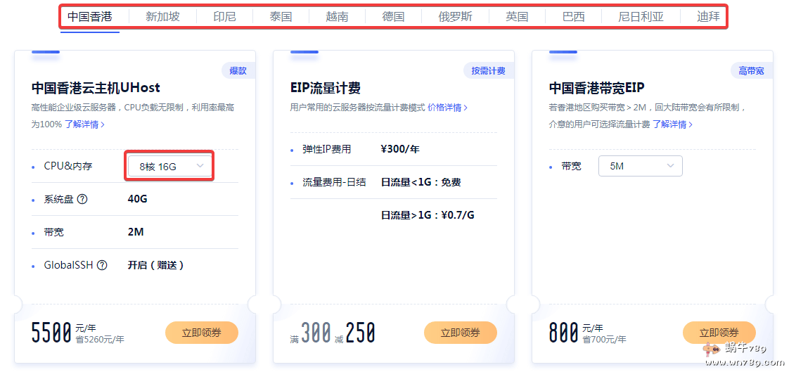Switch to the 泰国 tab

(x=281, y=17)
